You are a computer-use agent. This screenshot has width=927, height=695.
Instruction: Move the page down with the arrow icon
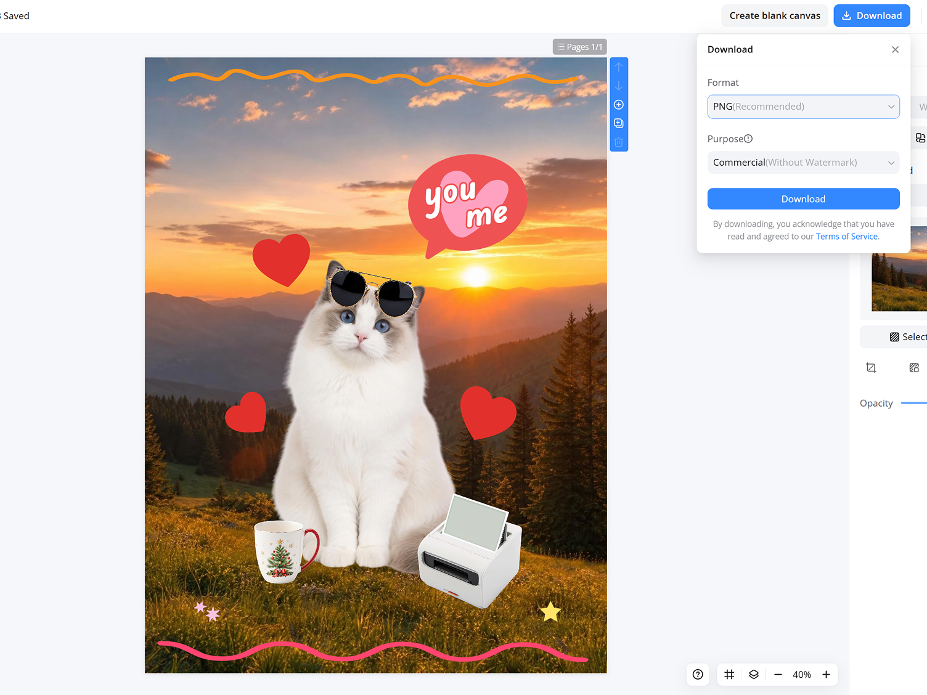click(x=619, y=86)
